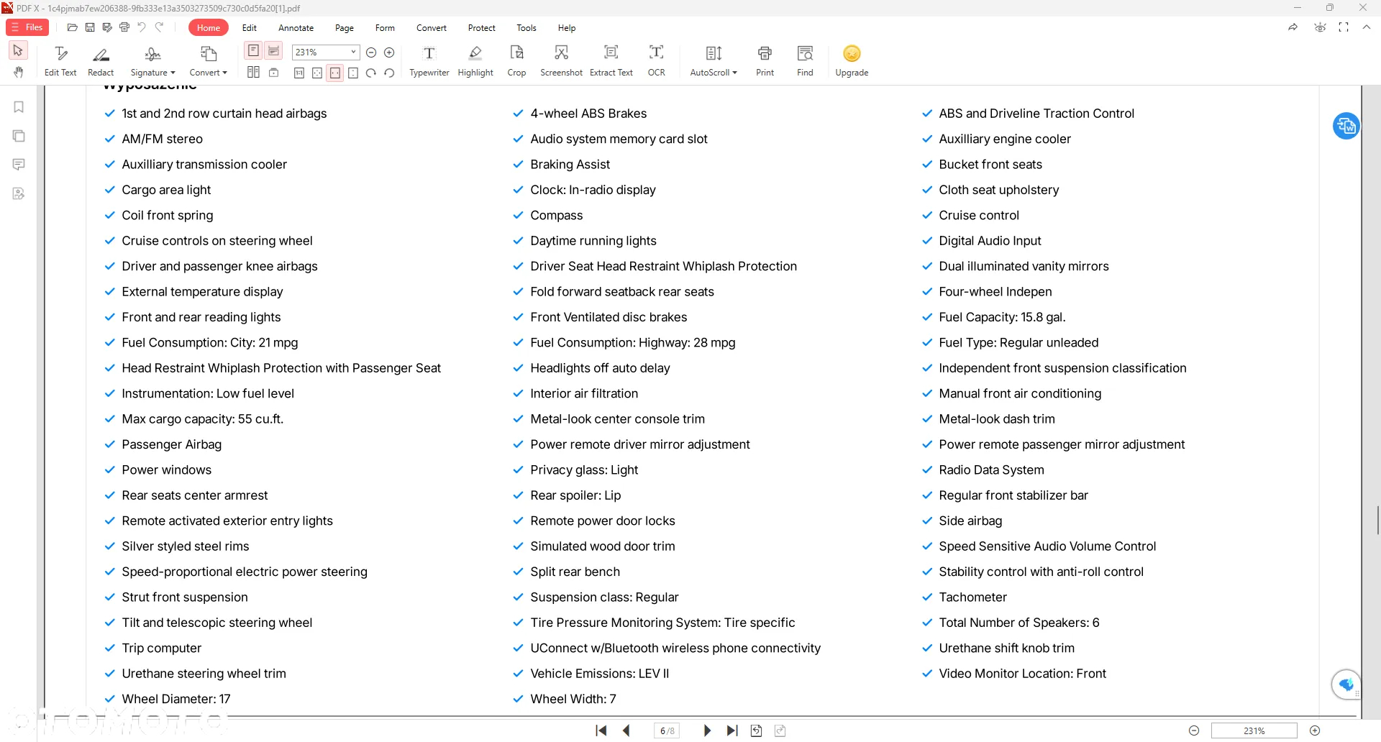Viewport: 1381px width, 742px height.
Task: Click the share arrow icon
Action: 1293,27
